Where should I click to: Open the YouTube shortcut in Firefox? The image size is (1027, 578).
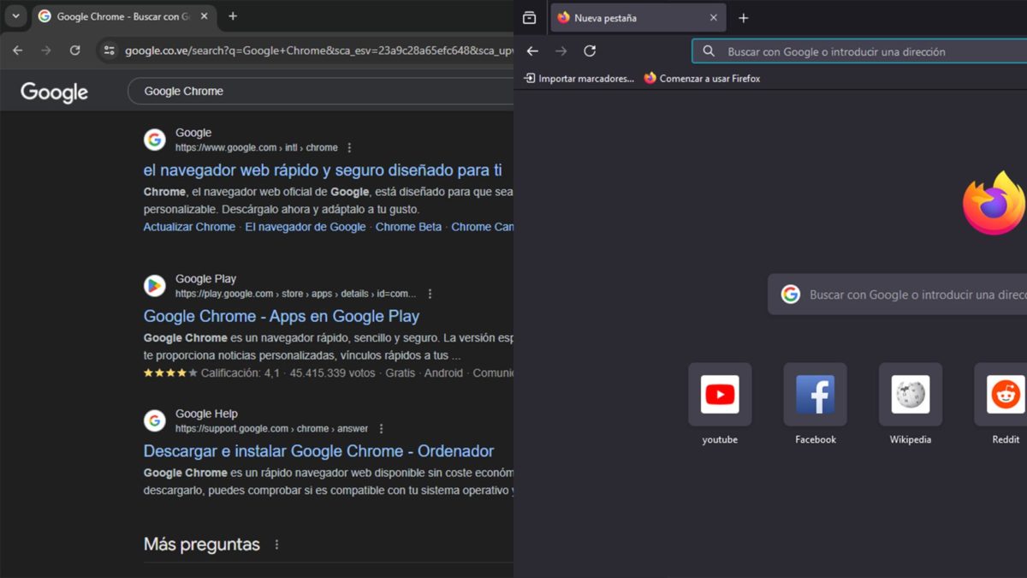(x=720, y=394)
